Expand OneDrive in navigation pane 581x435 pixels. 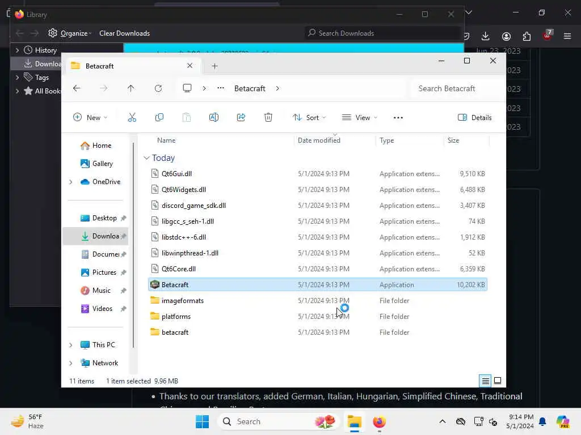[x=71, y=182]
